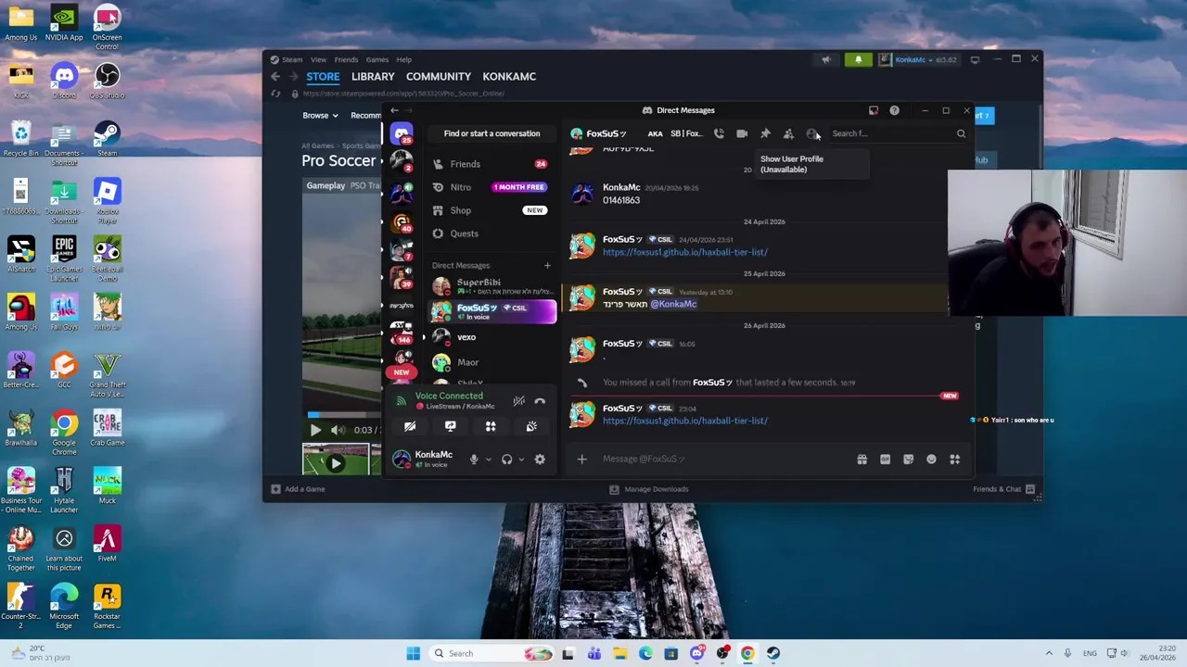Toggle noise suppression in voice panel

(518, 401)
